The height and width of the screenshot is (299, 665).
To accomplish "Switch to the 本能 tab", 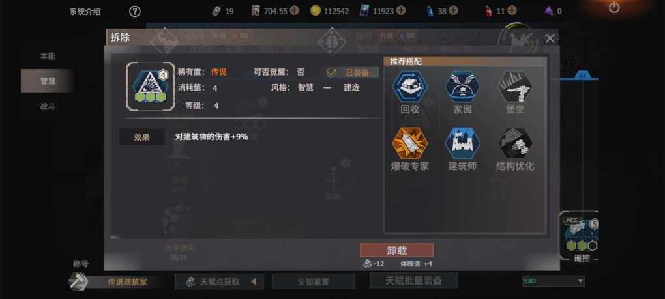I will pos(48,56).
